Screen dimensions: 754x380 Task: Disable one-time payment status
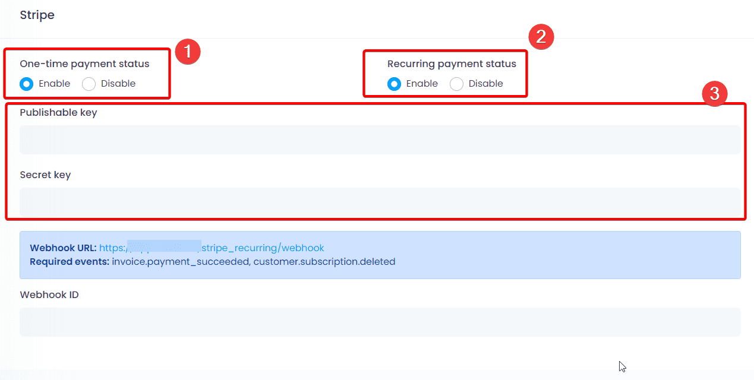89,84
